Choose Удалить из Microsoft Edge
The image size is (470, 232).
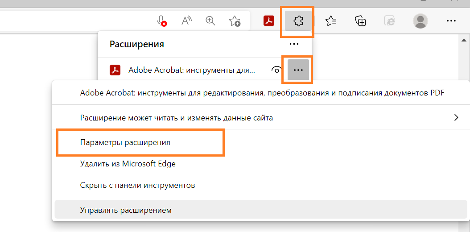pos(128,164)
